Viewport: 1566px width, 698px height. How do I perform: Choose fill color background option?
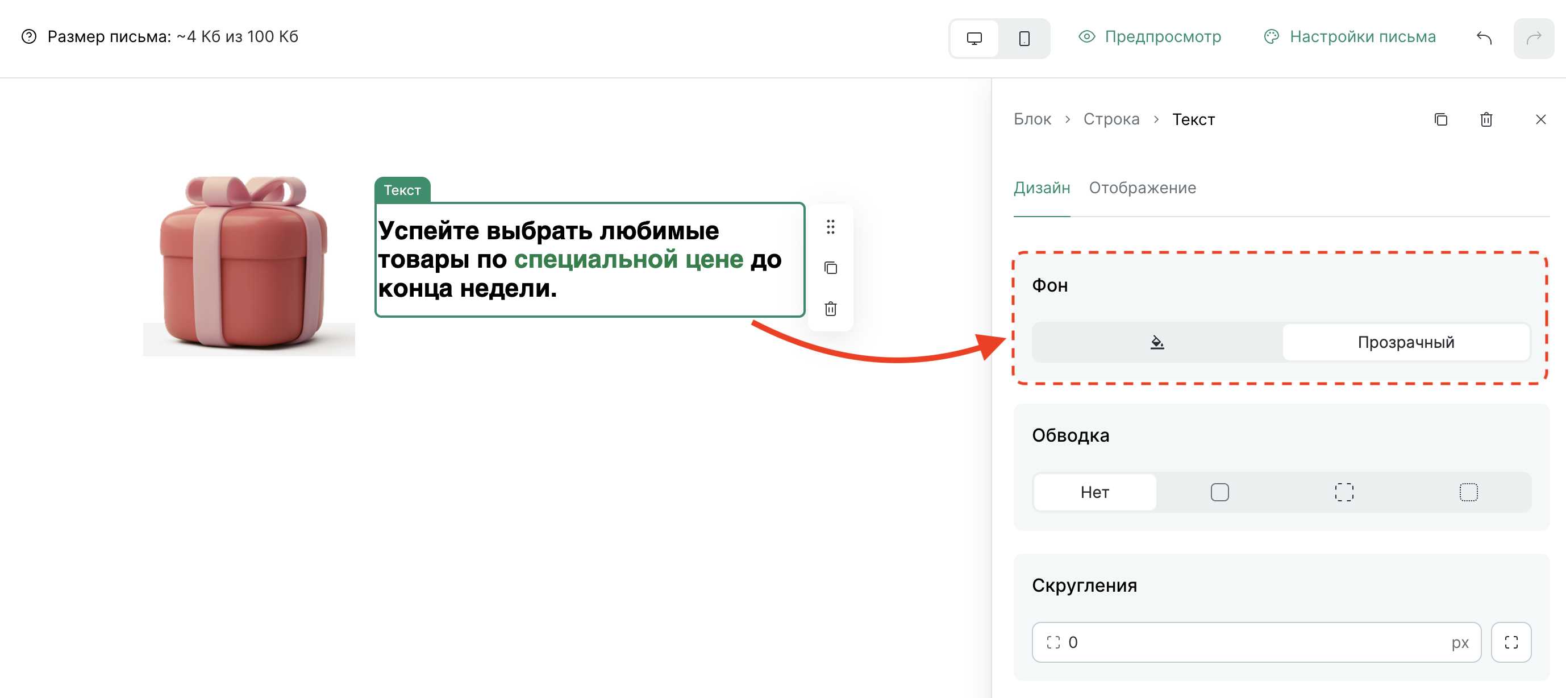(1157, 342)
